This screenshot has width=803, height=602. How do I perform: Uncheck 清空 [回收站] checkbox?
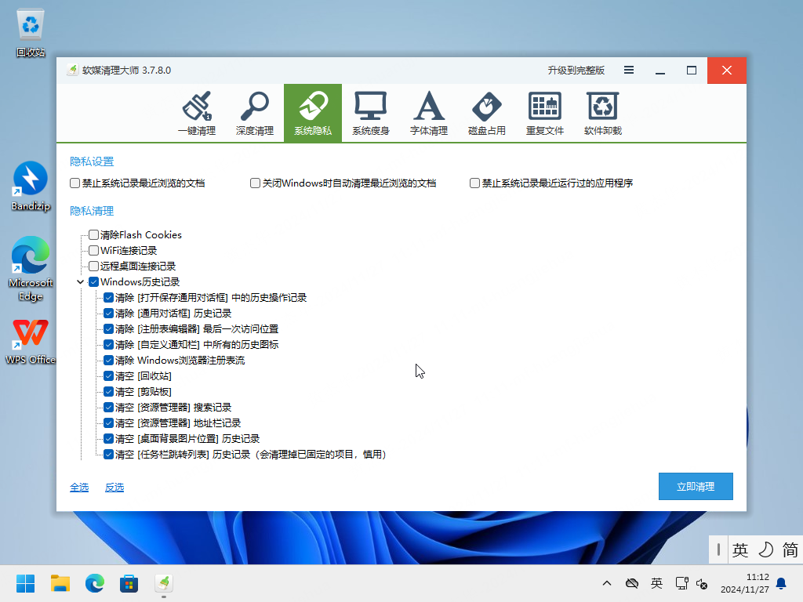[108, 375]
